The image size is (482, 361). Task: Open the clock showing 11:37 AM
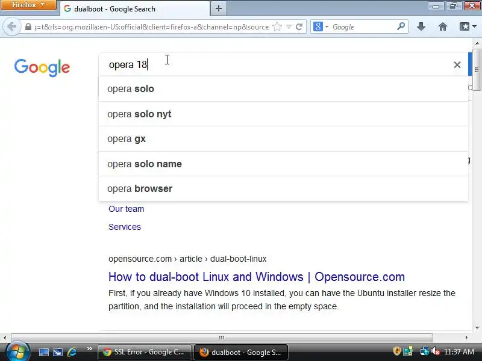coord(459,352)
